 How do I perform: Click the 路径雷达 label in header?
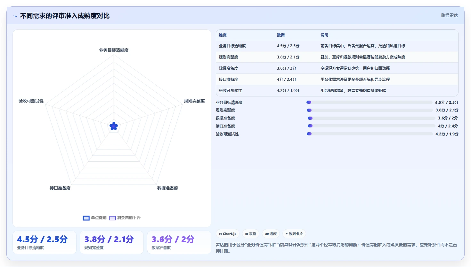click(x=449, y=15)
